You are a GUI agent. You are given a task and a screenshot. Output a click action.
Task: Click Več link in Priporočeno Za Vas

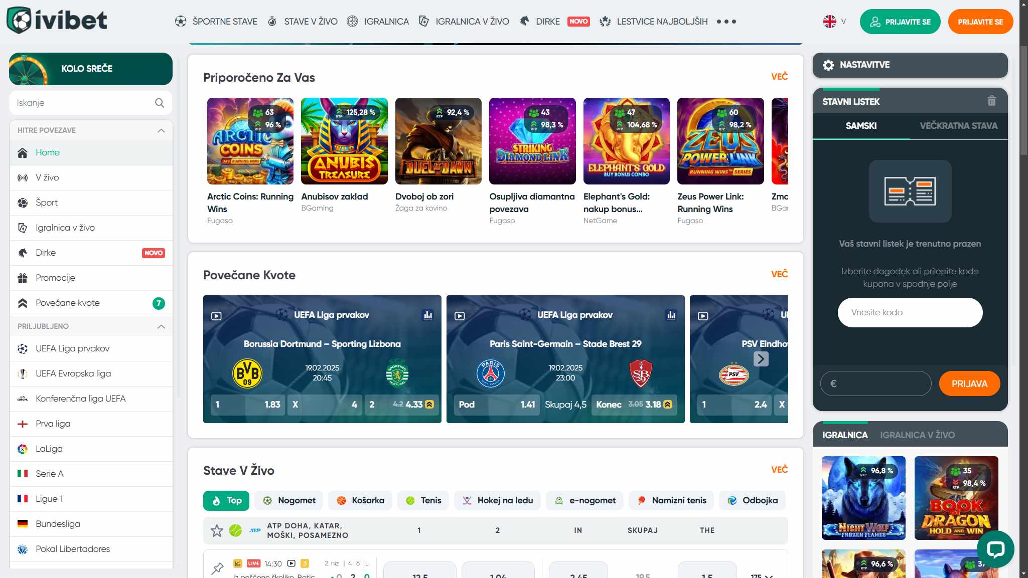(x=779, y=77)
